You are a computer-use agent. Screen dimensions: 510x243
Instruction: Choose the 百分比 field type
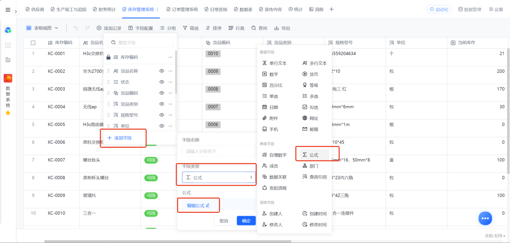click(x=272, y=85)
